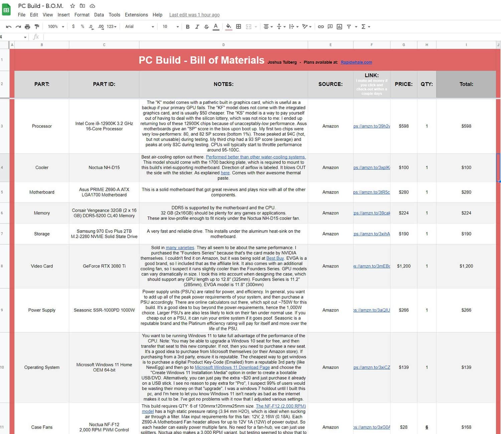
Task: Star the PC Build document
Action: pyautogui.click(x=72, y=6)
